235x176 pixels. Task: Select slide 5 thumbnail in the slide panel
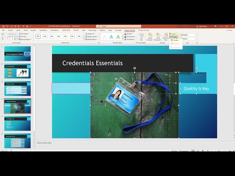pos(18,123)
